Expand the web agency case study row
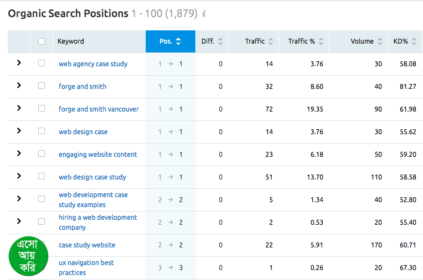 19,63
